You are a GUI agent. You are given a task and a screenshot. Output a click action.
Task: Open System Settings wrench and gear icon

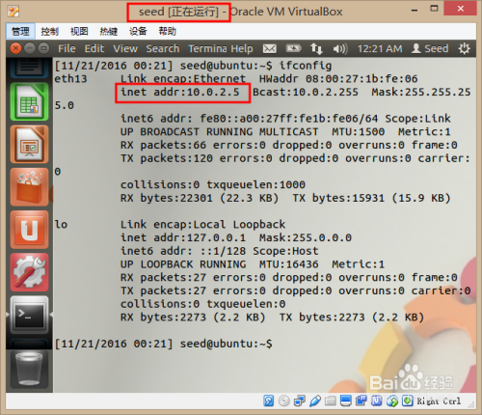tap(29, 272)
